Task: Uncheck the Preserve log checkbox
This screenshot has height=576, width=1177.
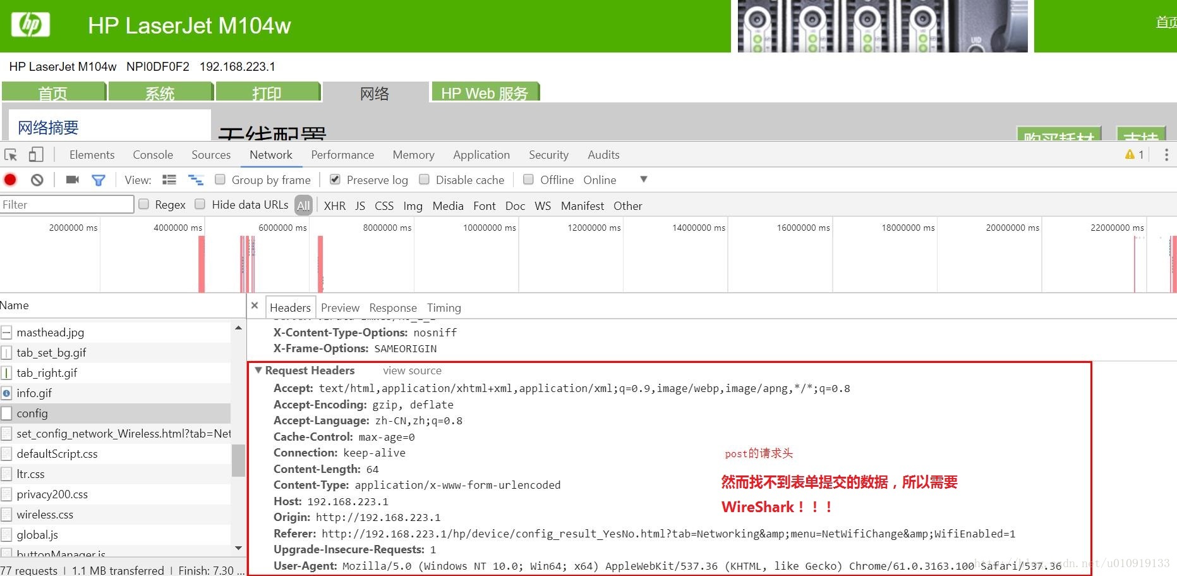Action: point(335,180)
